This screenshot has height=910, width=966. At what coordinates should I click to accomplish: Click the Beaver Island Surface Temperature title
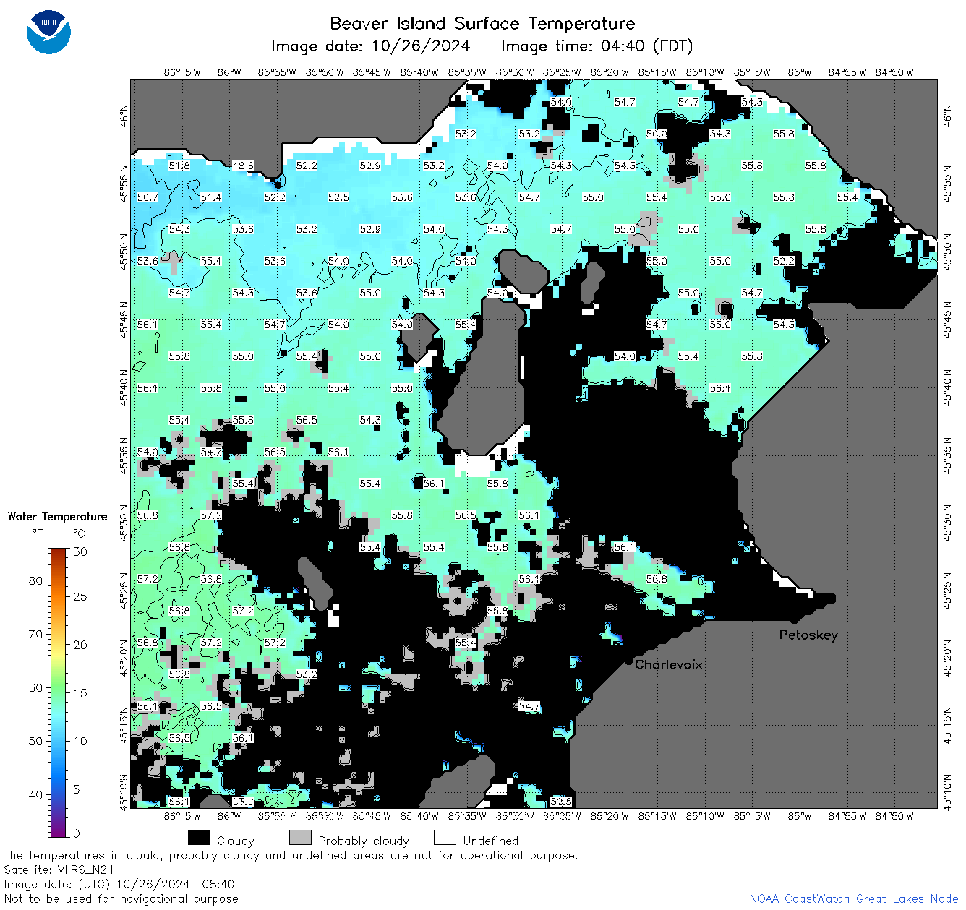click(482, 23)
